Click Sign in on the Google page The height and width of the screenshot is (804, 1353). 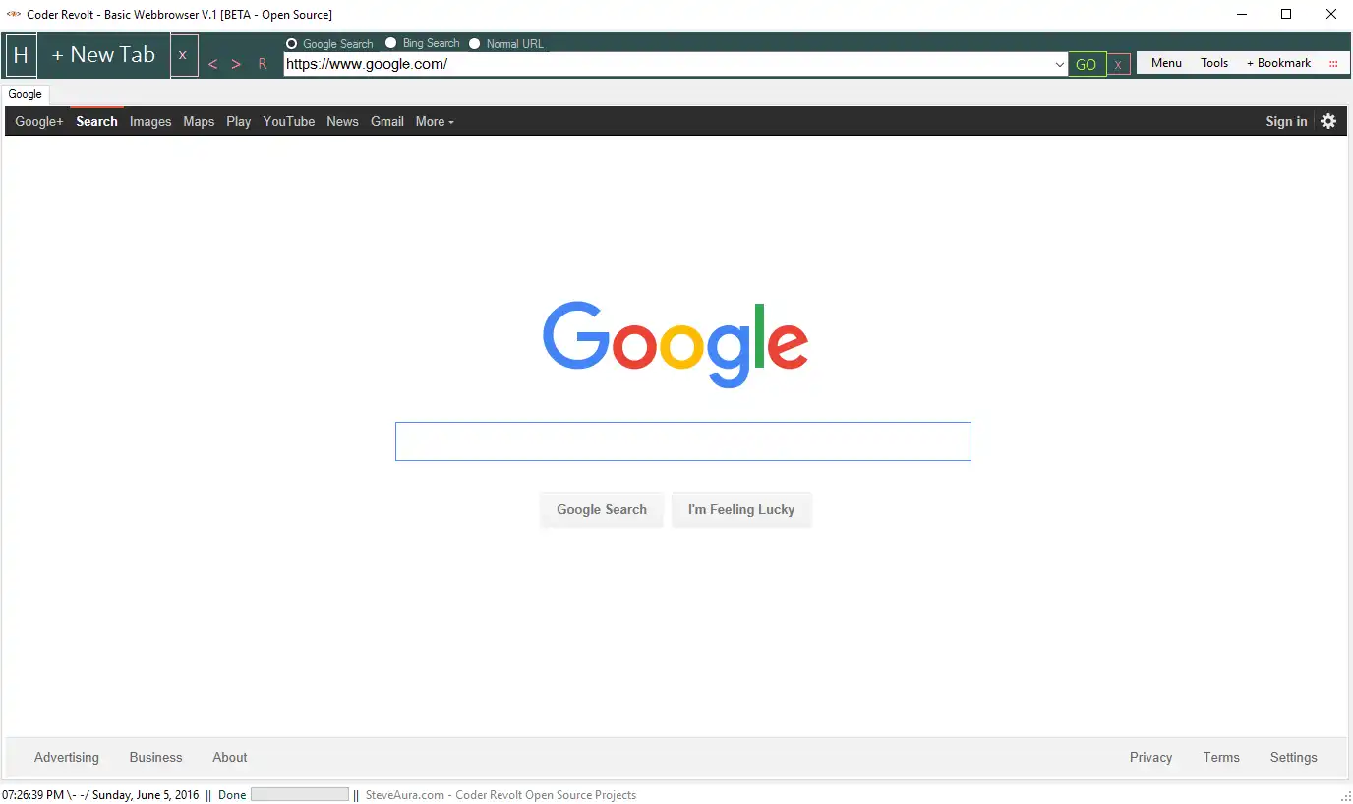(1286, 121)
